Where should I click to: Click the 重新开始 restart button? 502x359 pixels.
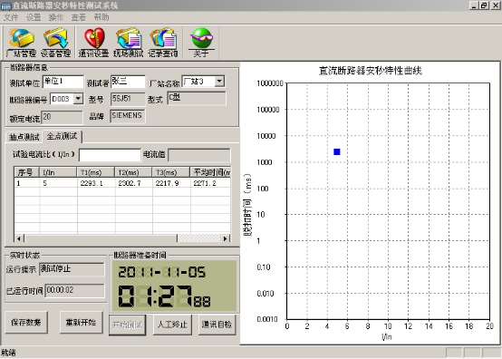coord(81,322)
